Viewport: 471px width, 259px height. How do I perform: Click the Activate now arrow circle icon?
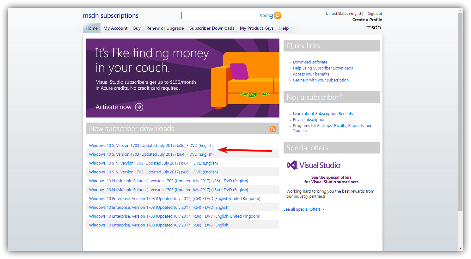pos(139,107)
